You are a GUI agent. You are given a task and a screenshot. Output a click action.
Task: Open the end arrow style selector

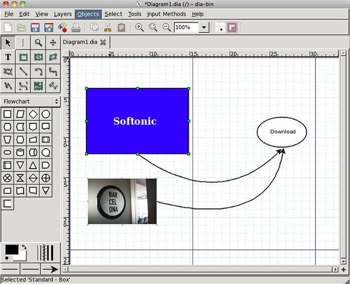click(50, 269)
